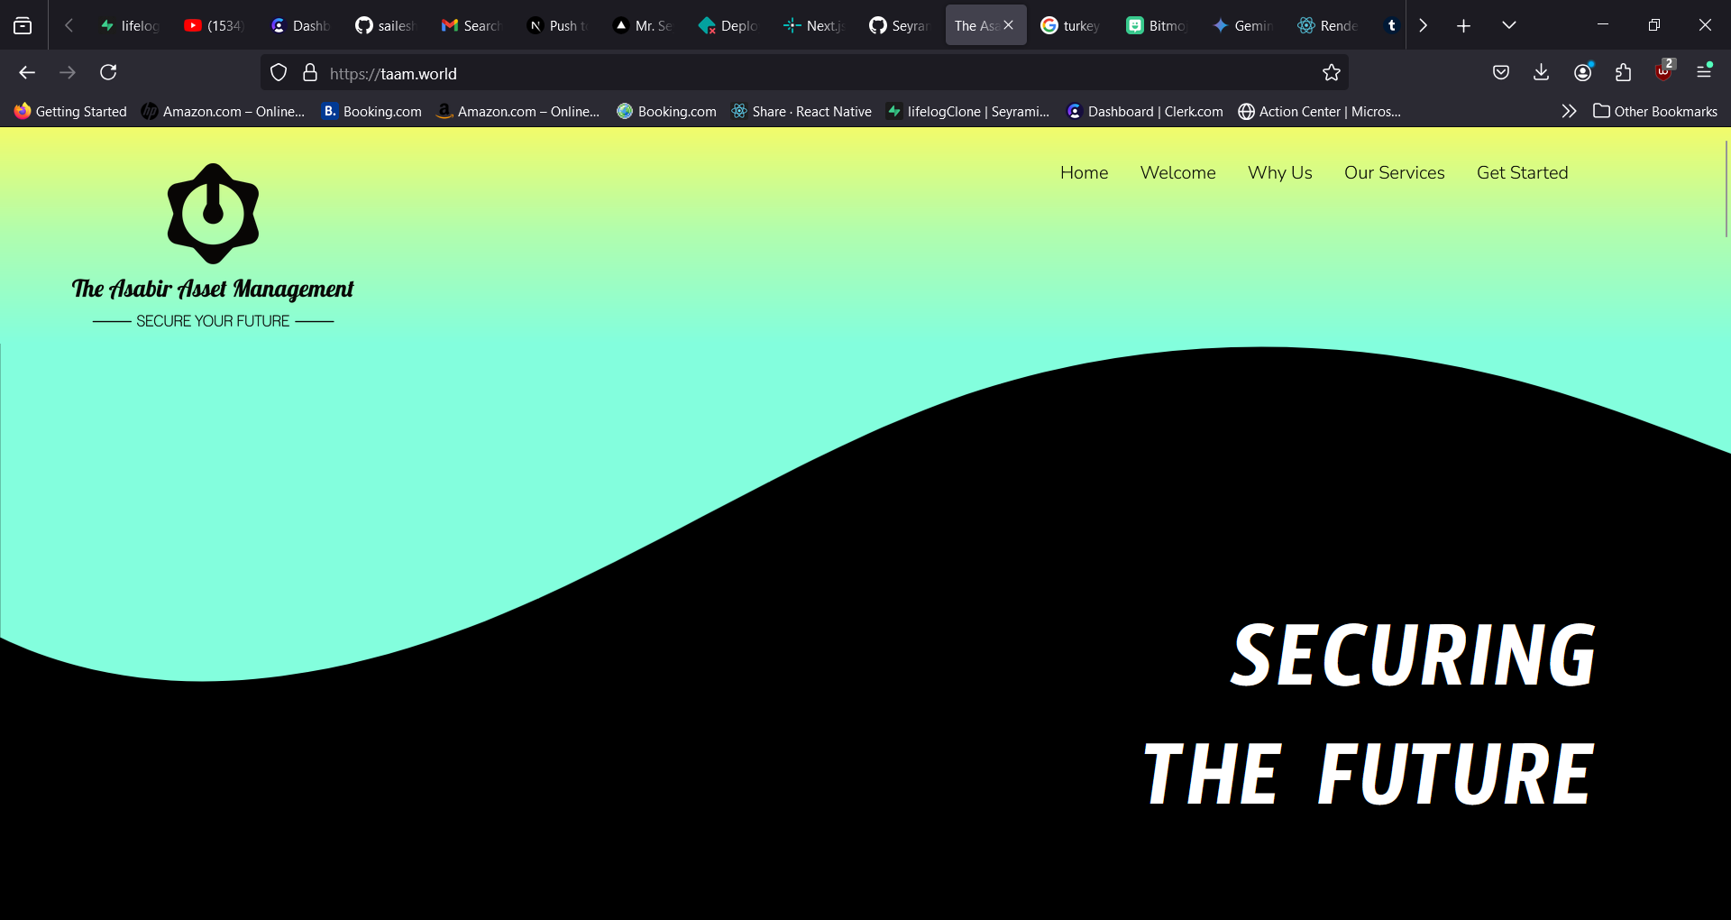Open the Firefox downloads panel
Viewport: 1731px width, 920px height.
coord(1541,73)
